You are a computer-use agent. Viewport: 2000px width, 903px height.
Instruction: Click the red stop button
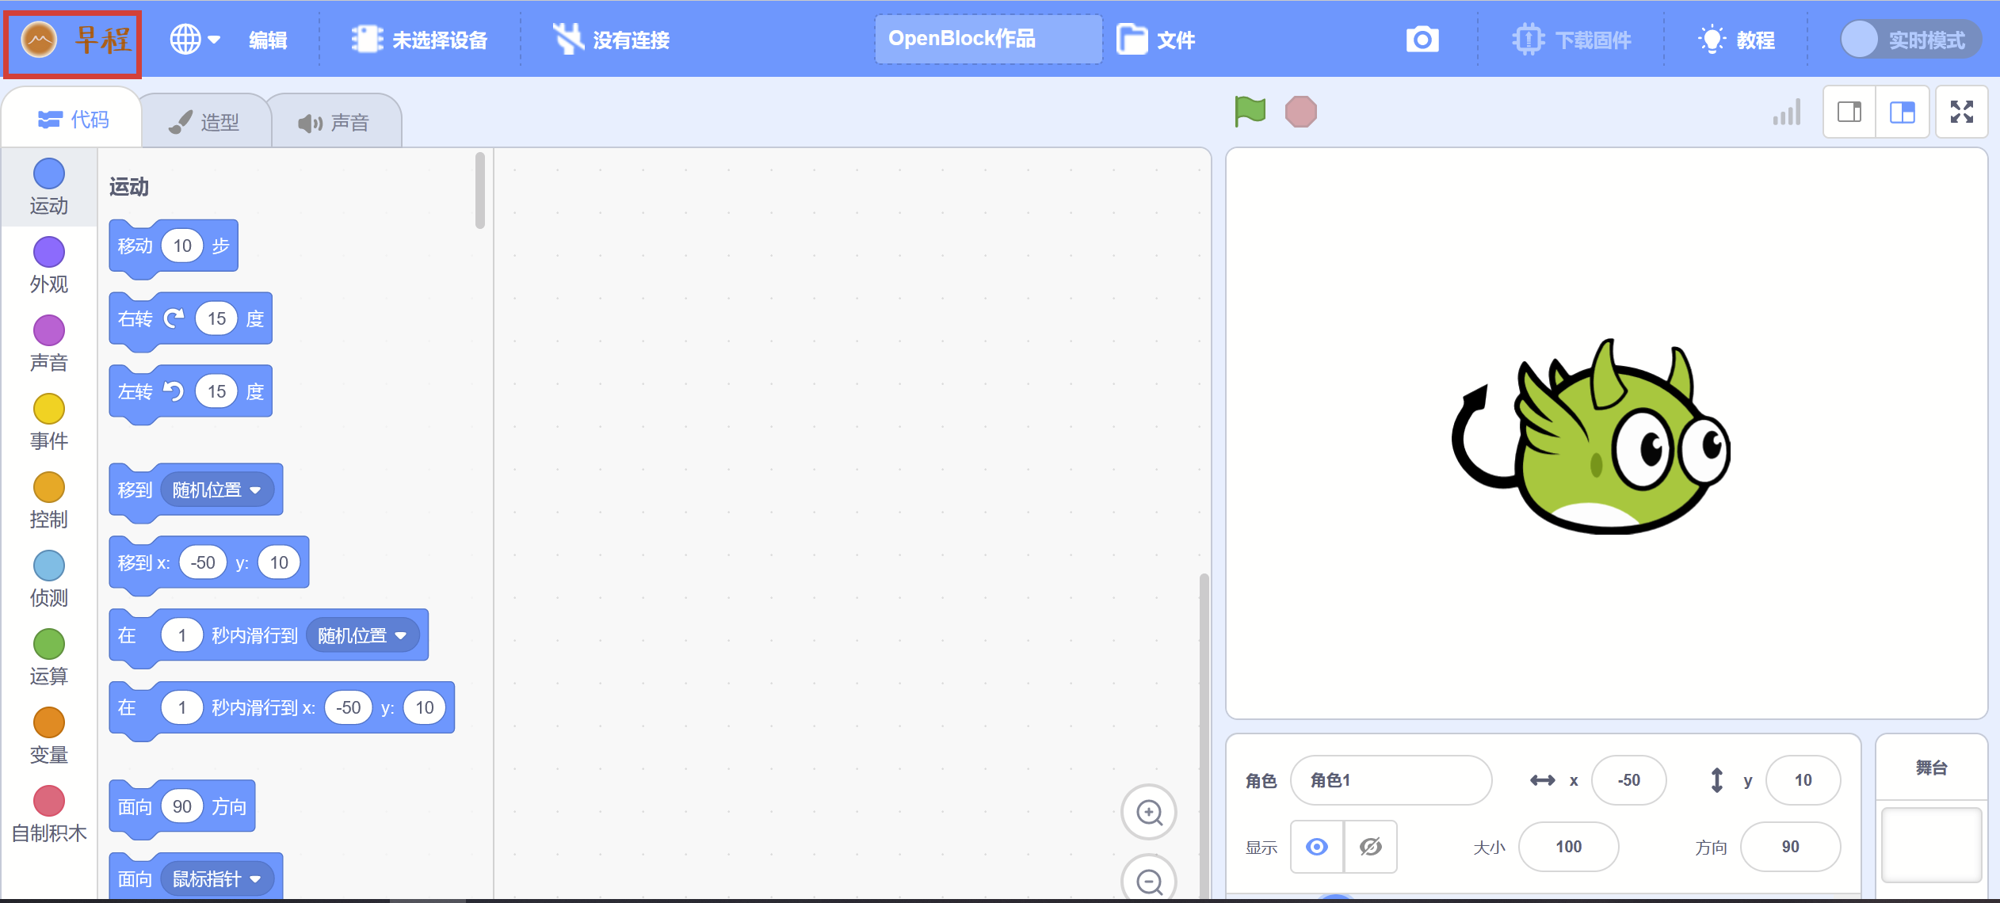1300,111
